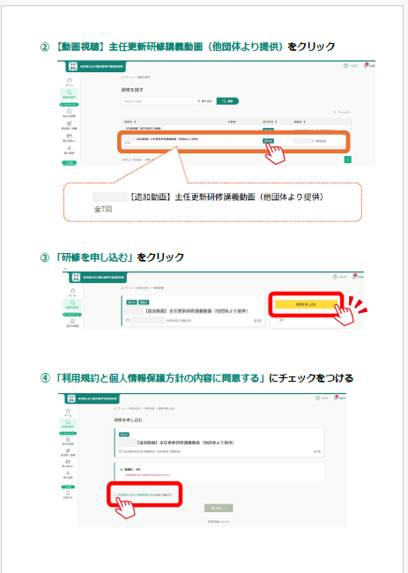Click the bell icon in step ④ sidebar
The height and width of the screenshot is (573, 408).
pos(68,493)
